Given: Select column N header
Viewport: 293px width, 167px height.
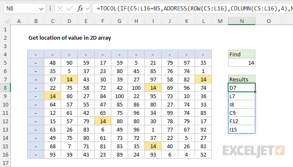Looking at the screenshot, I should pos(242,21).
